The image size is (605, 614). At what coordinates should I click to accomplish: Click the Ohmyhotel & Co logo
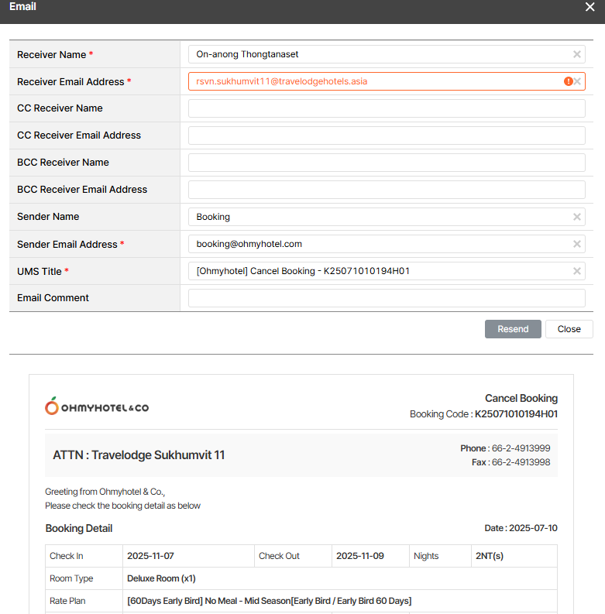97,406
